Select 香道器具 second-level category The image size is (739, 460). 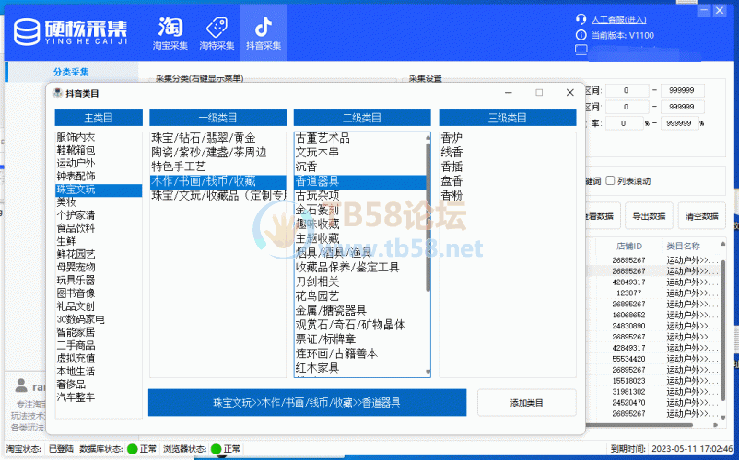click(360, 181)
